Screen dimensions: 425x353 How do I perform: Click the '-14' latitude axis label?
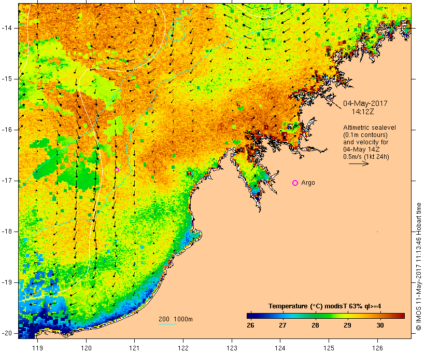tap(6, 28)
